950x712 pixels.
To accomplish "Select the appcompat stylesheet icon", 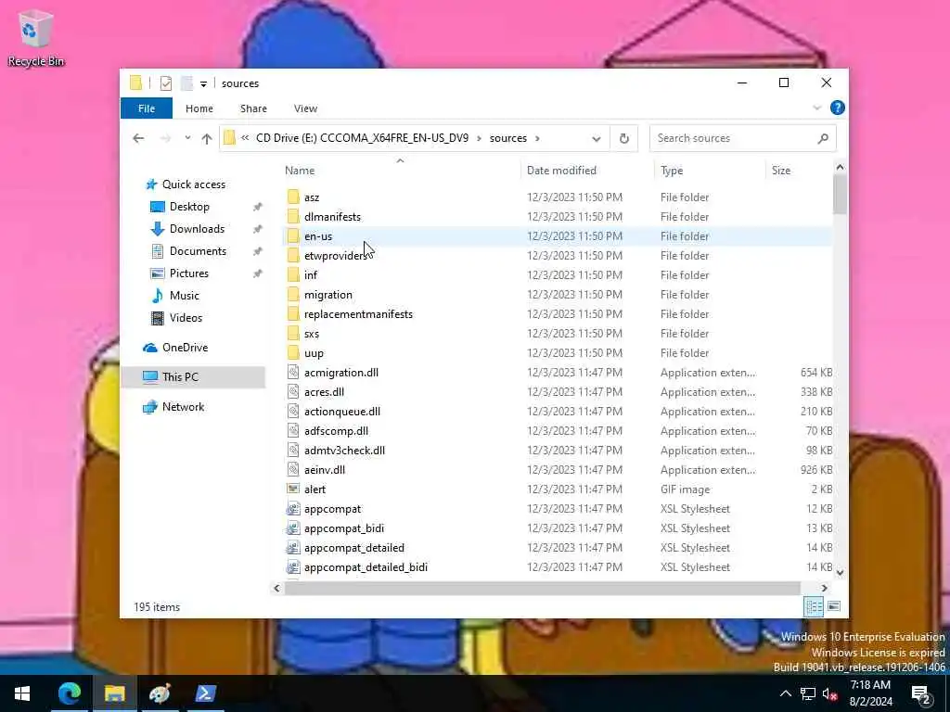I will pos(293,509).
